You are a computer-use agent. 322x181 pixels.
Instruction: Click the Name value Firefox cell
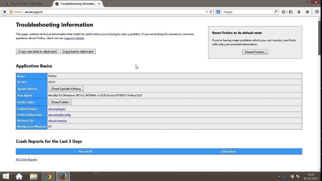point(175,76)
